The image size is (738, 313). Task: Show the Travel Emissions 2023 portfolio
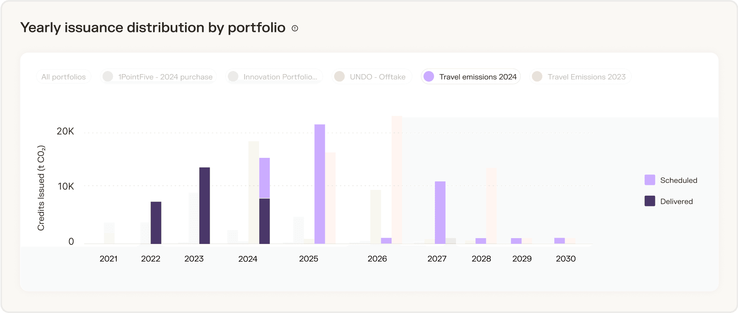[x=580, y=77]
